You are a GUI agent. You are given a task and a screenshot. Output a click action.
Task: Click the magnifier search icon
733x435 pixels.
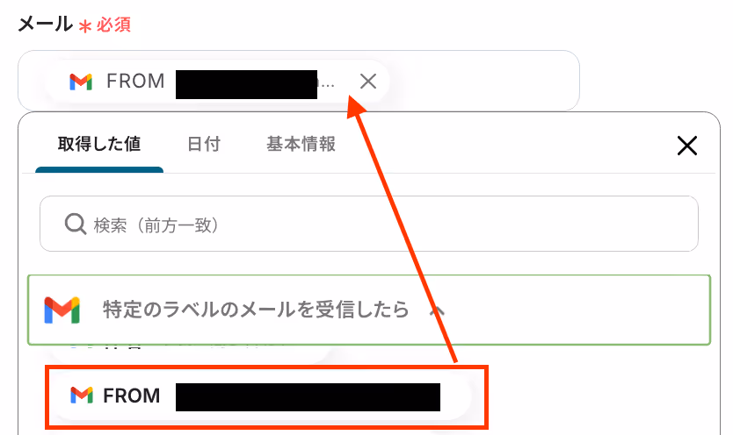[x=75, y=225]
